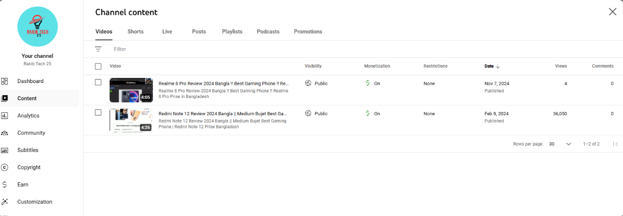
Task: Click the Redmi Note 12 video description text
Action: pyautogui.click(x=222, y=124)
